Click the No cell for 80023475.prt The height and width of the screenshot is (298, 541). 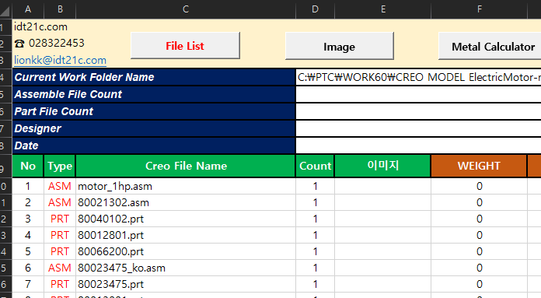click(x=28, y=284)
